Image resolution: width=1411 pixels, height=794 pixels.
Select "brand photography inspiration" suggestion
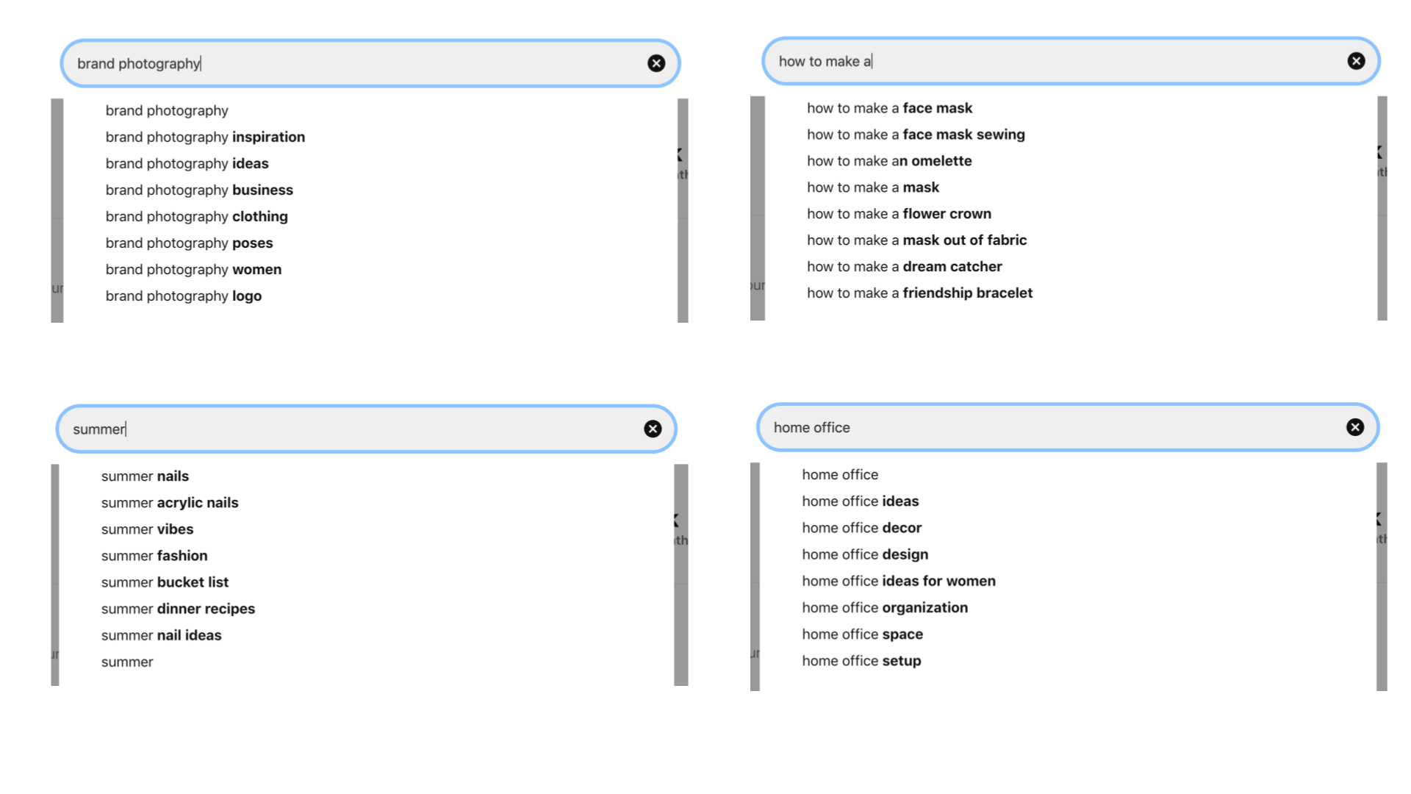coord(205,137)
